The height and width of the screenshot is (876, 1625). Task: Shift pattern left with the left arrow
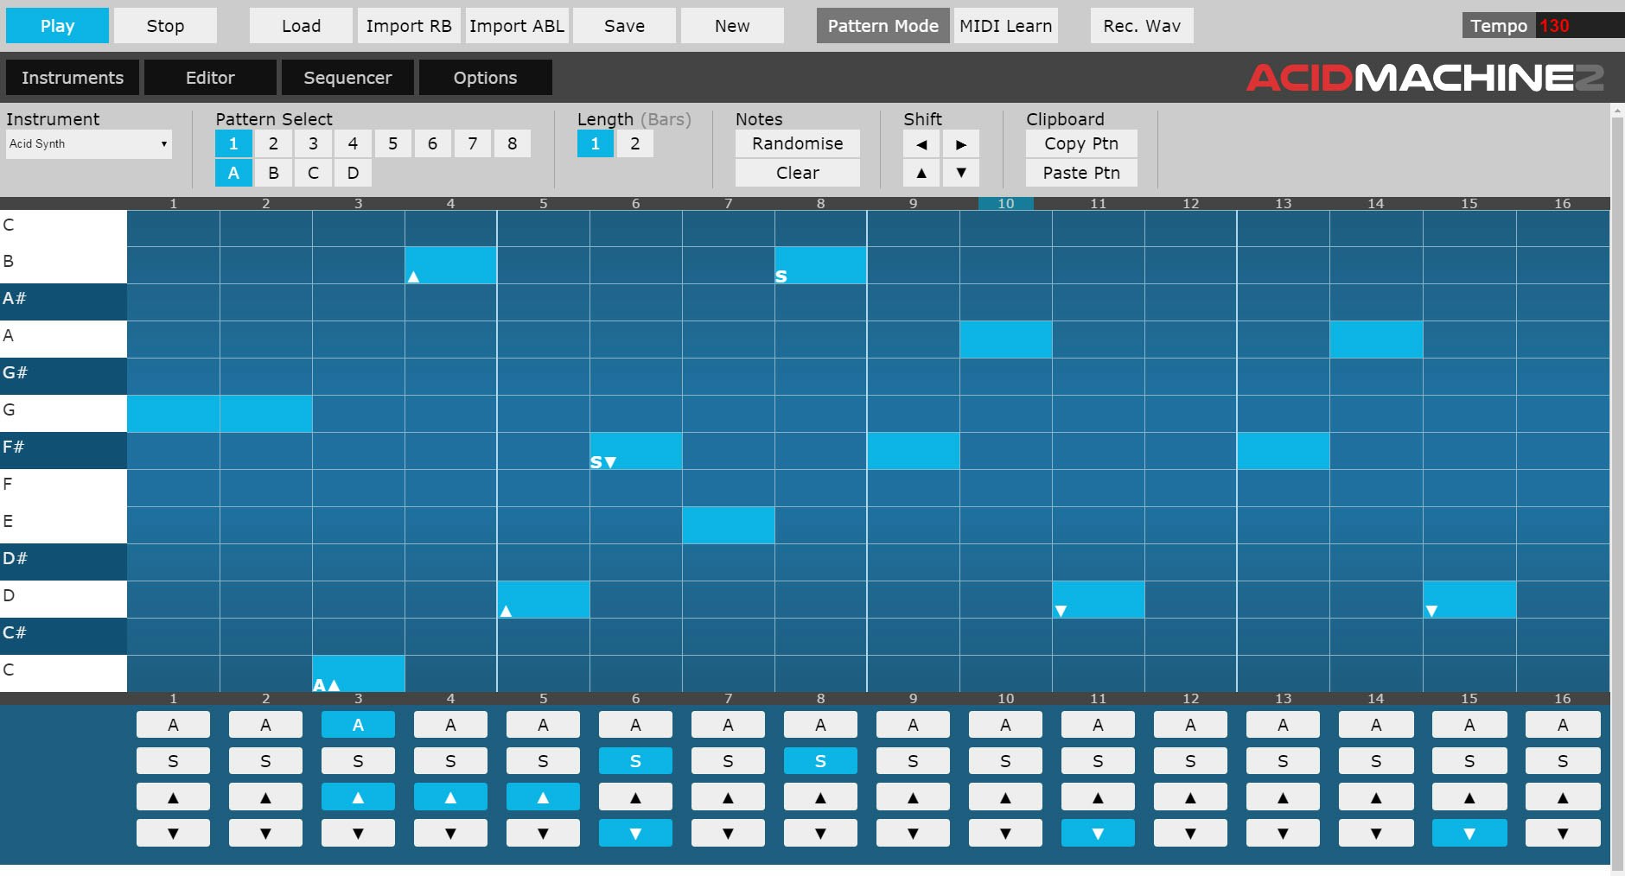click(921, 143)
